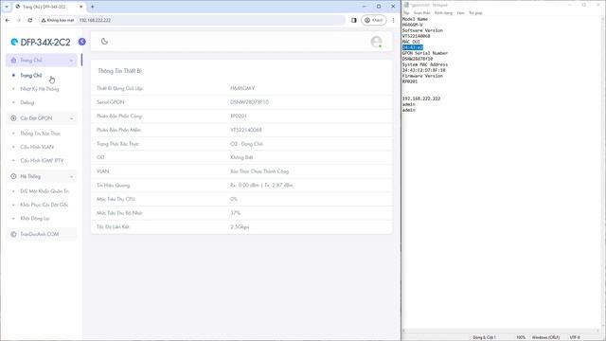This screenshot has width=606, height=341.
Task: Click the Khách guest profile button
Action: (x=374, y=20)
